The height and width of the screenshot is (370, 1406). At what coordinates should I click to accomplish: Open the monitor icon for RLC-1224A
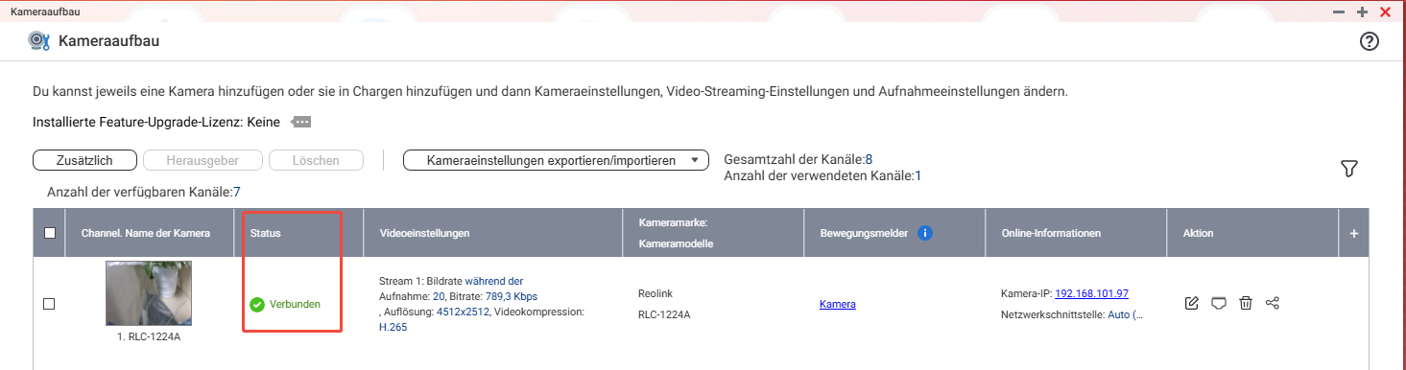(x=1219, y=304)
